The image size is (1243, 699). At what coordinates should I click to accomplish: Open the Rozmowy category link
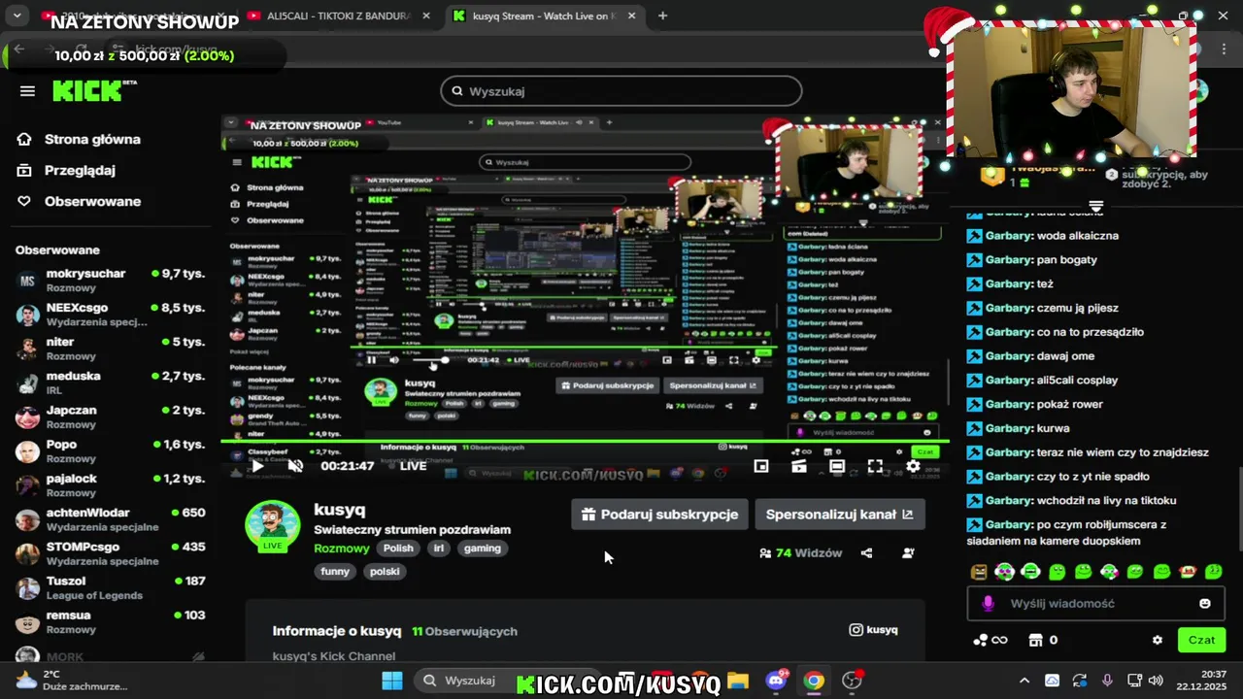342,548
